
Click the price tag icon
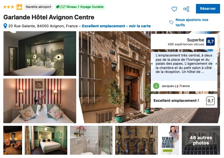click(x=171, y=22)
